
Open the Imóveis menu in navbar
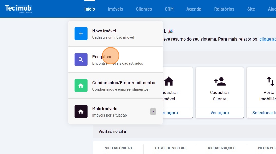(115, 9)
